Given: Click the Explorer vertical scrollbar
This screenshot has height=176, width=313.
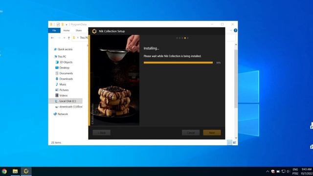Looking at the screenshot, I should point(236,79).
